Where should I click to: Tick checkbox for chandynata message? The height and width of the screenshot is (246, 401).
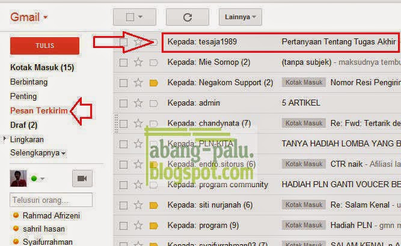[x=123, y=124]
